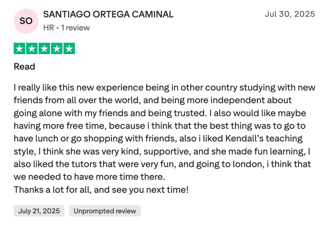Open the review title Read
Image resolution: width=324 pixels, height=226 pixels.
tap(24, 66)
